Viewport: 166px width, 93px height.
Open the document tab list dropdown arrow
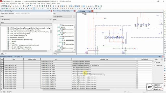(162, 11)
